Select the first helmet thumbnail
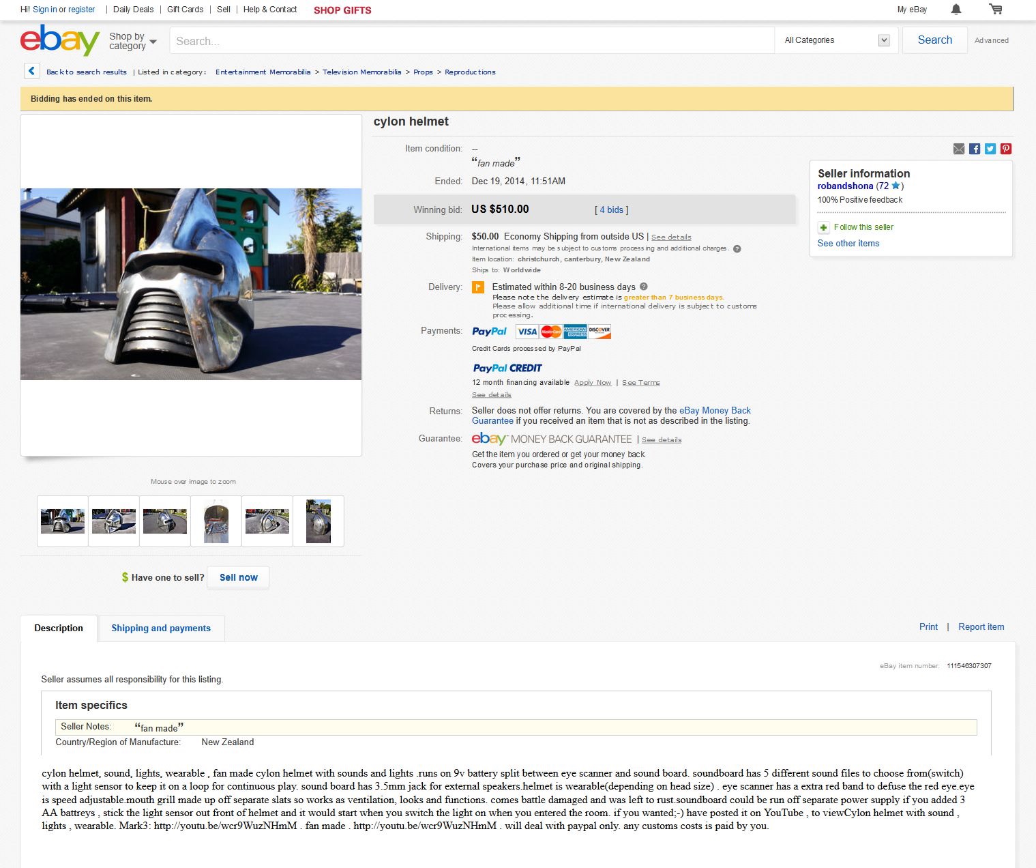Viewport: 1036px width, 868px height. (x=63, y=521)
